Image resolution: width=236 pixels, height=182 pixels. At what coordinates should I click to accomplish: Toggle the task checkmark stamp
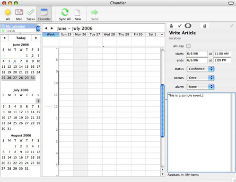pos(180,26)
